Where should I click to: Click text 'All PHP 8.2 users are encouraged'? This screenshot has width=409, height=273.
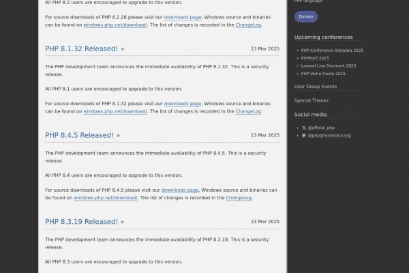point(84,3)
